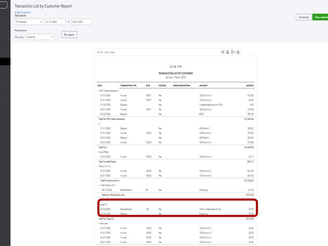
Task: Click the 01/22/2020 deposit date
Action: pyautogui.click(x=106, y=105)
